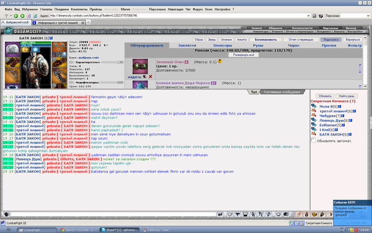Click the round icon left of chat input
This screenshot has height=233, width=372.
6,214
